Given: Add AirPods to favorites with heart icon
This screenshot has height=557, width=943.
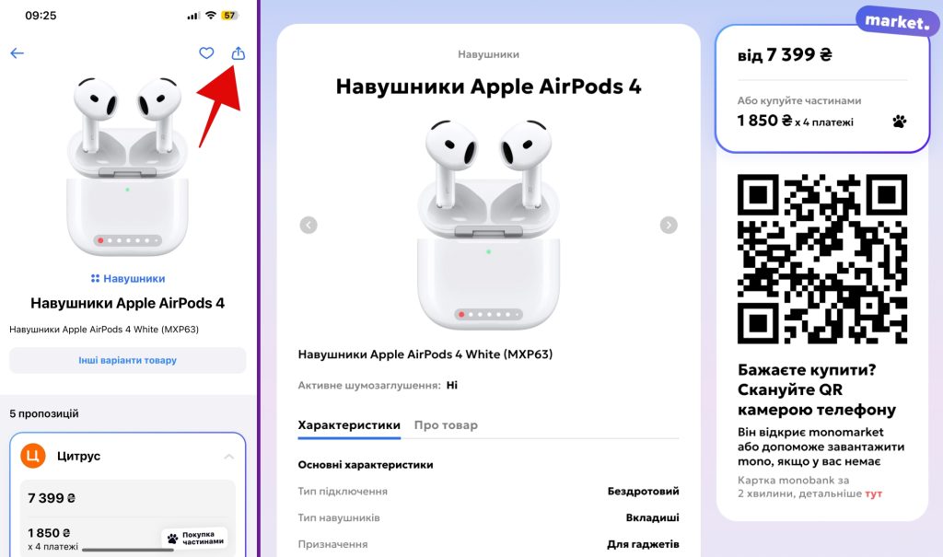Looking at the screenshot, I should pos(206,53).
